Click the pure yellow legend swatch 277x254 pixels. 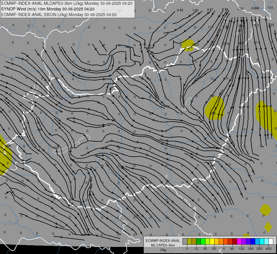pos(212,241)
